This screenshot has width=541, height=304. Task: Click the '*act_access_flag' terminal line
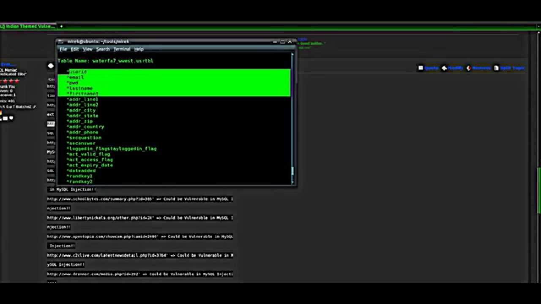[x=90, y=160]
